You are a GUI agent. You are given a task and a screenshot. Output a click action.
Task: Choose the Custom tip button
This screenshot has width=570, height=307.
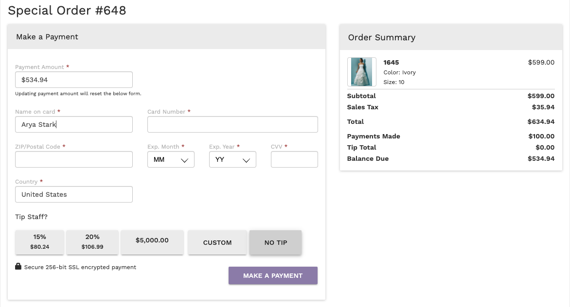(x=217, y=242)
